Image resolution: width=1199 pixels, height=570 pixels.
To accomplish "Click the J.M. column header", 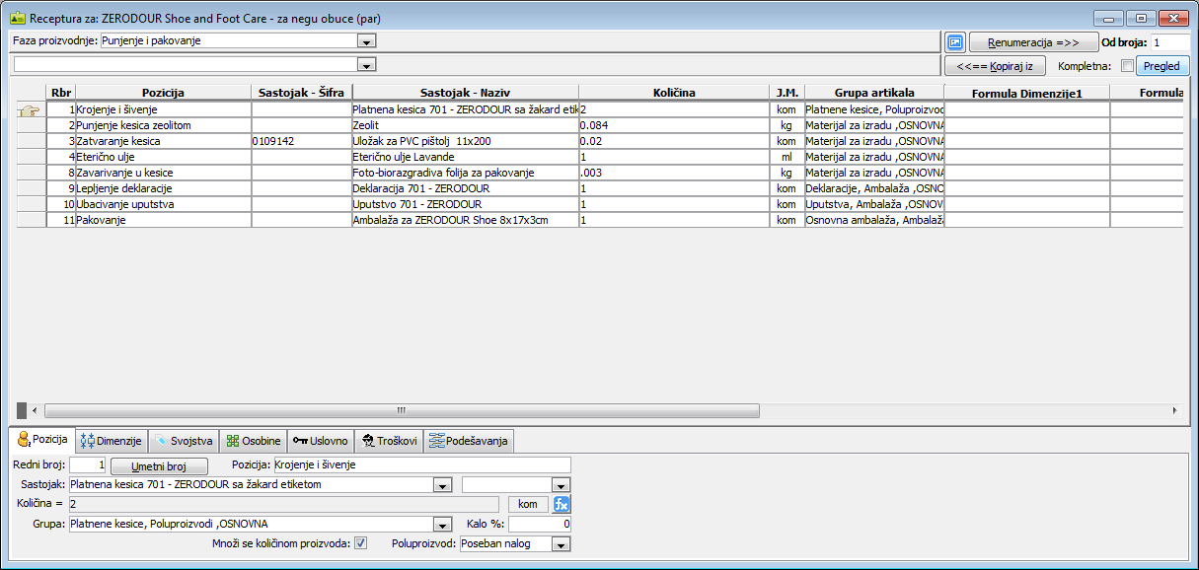I will coord(787,93).
